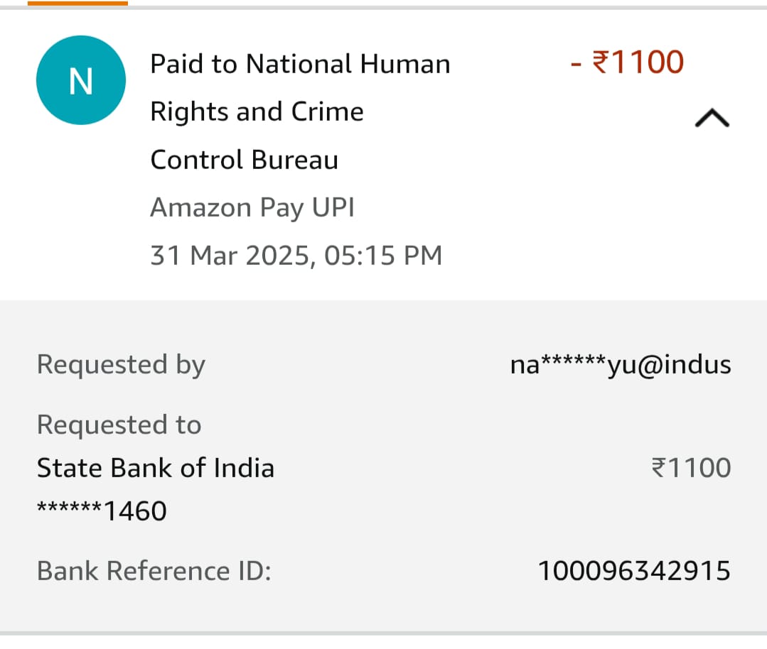Click the "Bank Reference ID:" label

154,571
